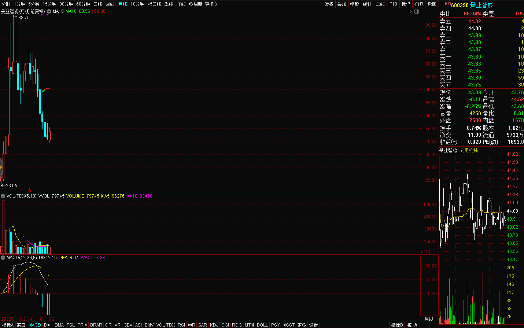This screenshot has width=524, height=328.
Task: Select the 1分钟 period tab
Action: tap(19, 4)
